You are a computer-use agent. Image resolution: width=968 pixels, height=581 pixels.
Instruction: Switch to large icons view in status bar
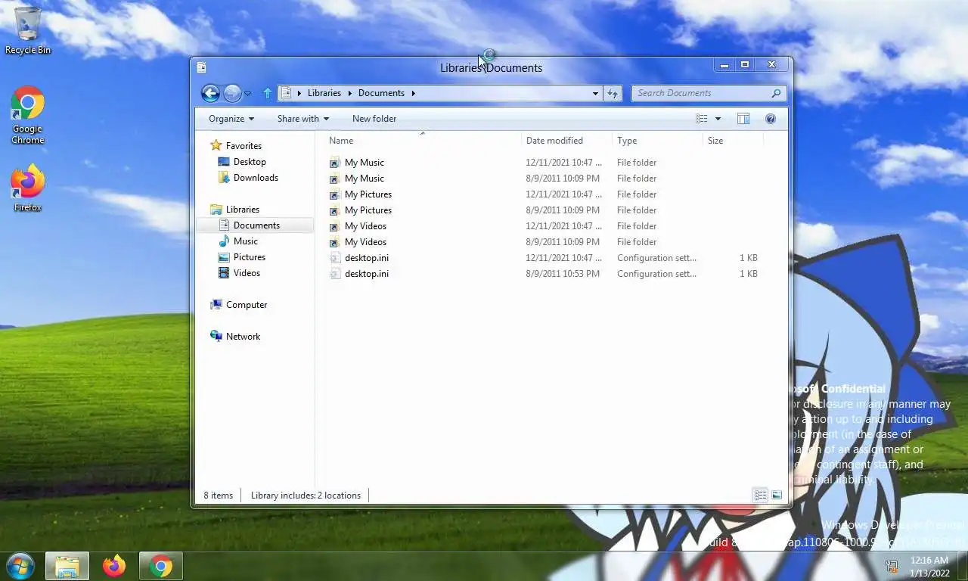[x=777, y=496]
